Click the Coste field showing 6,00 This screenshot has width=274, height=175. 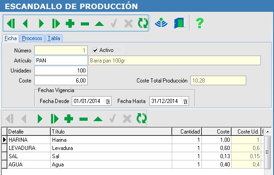click(61, 81)
